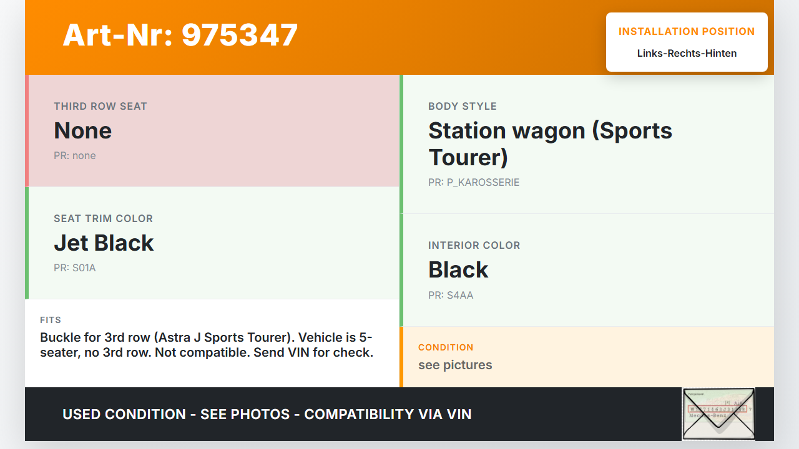This screenshot has width=799, height=449.
Task: Click the PR: P_KAROSSERIE code
Action: point(474,182)
